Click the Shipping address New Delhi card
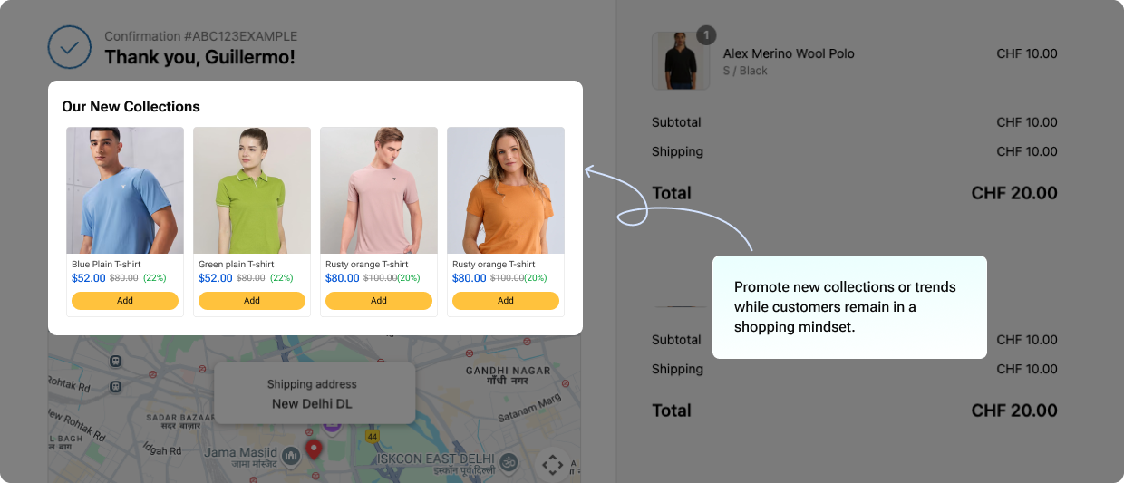 pyautogui.click(x=315, y=393)
